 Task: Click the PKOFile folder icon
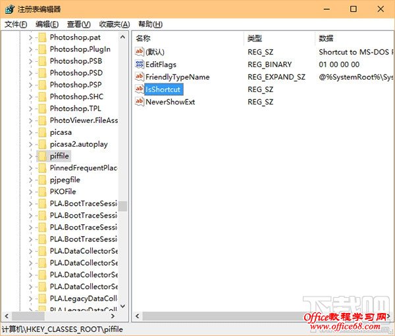42,192
